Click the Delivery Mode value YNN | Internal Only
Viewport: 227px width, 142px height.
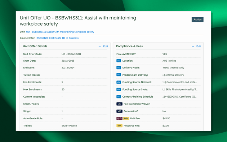(173, 68)
